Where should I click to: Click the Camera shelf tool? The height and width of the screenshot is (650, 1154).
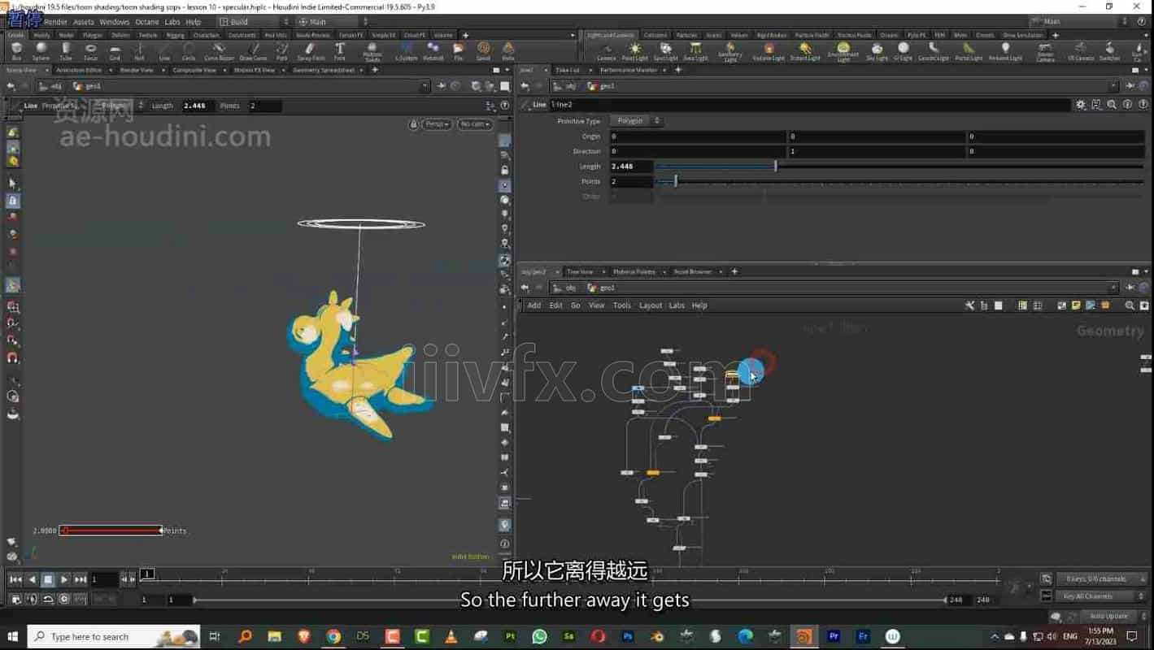(x=607, y=51)
